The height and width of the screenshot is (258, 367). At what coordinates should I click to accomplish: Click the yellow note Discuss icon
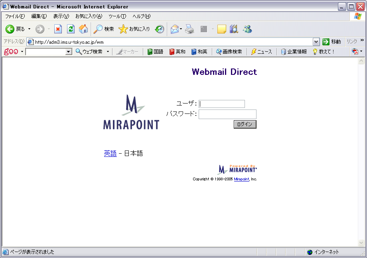[221, 29]
